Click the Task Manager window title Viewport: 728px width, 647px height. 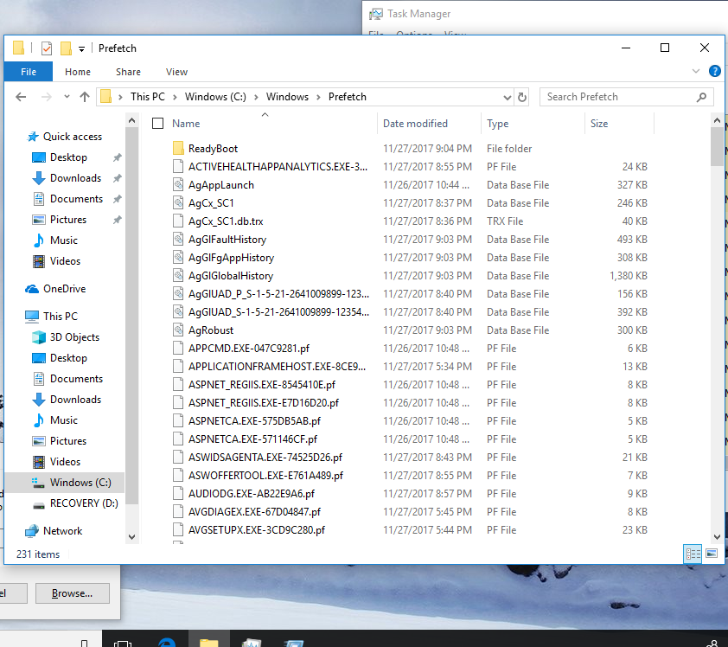418,14
